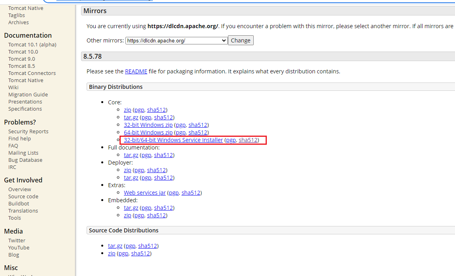455x276 pixels.
Task: Open Tomcat 9.0 documentation
Action: (22, 59)
